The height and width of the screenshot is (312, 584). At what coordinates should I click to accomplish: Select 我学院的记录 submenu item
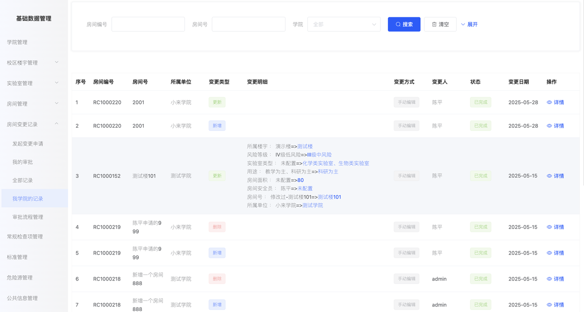(x=34, y=198)
